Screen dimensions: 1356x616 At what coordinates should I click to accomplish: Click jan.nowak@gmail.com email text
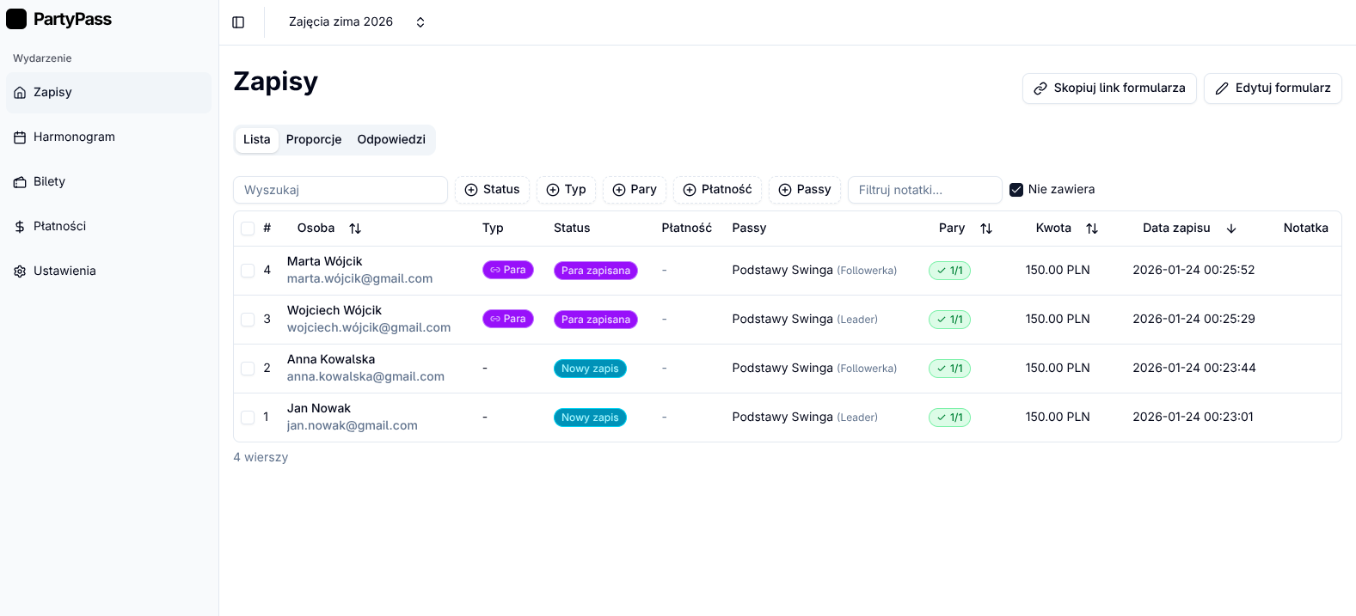pyautogui.click(x=353, y=426)
